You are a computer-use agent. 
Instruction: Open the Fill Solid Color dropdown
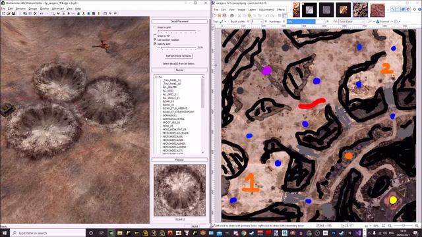click(351, 22)
